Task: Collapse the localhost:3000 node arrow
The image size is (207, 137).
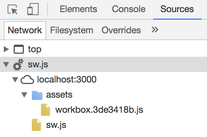Action: (15, 80)
